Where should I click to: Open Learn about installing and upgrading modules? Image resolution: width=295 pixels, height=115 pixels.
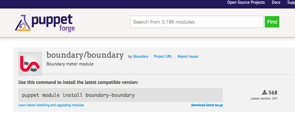click(51, 105)
